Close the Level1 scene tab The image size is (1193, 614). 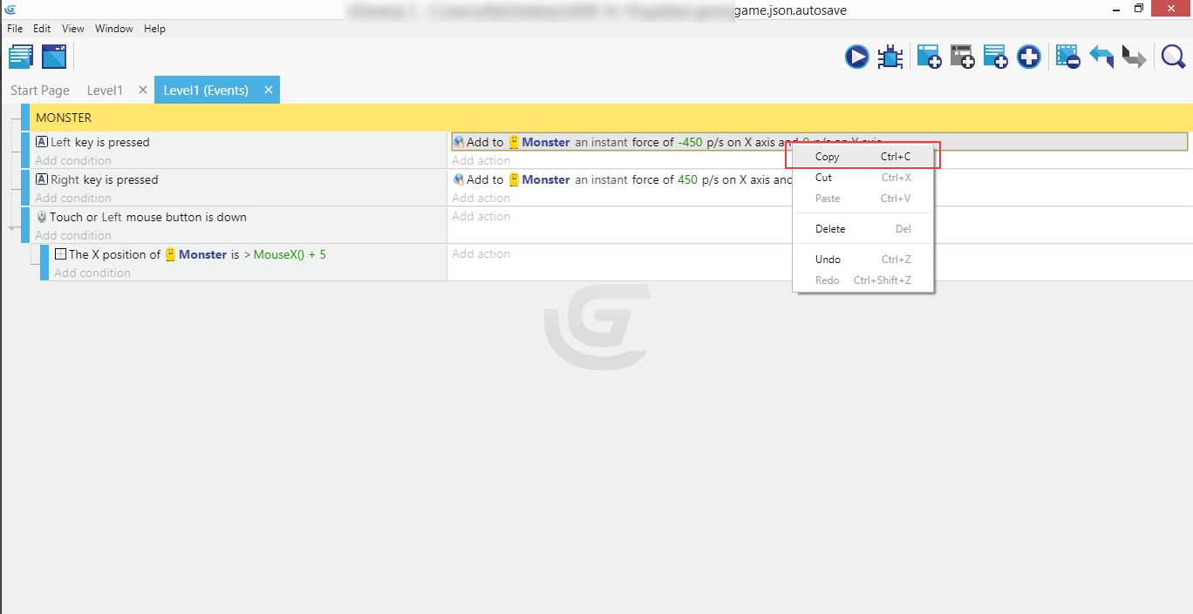click(143, 91)
